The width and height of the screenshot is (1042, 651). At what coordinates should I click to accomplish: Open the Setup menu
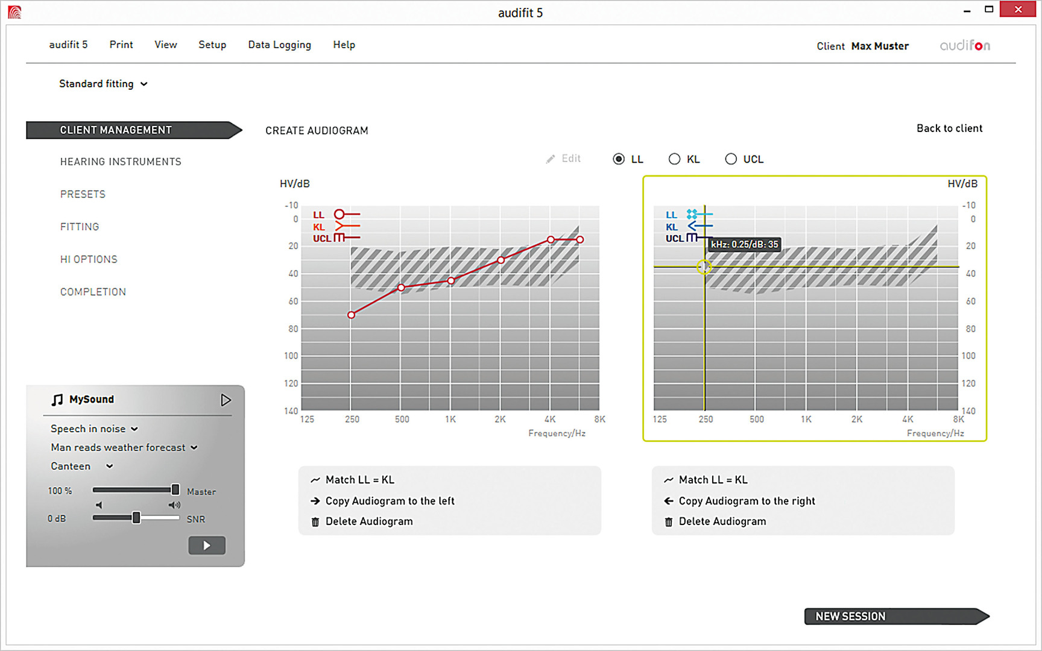(x=212, y=45)
